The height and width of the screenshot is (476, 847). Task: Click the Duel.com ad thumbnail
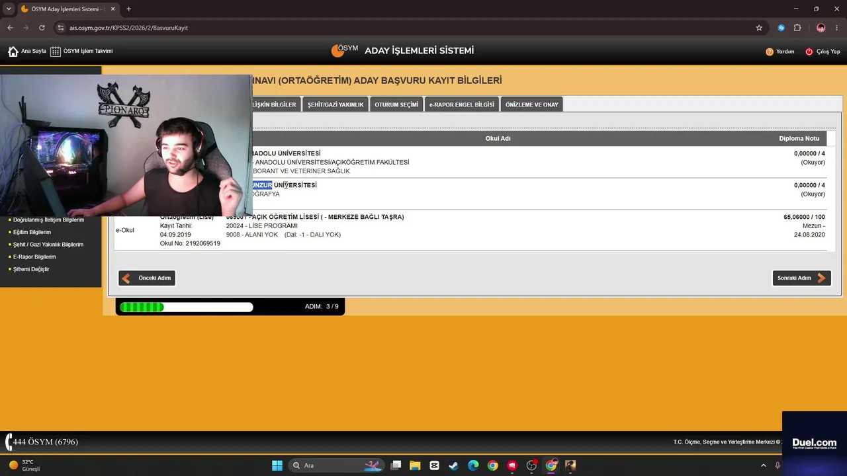(815, 442)
